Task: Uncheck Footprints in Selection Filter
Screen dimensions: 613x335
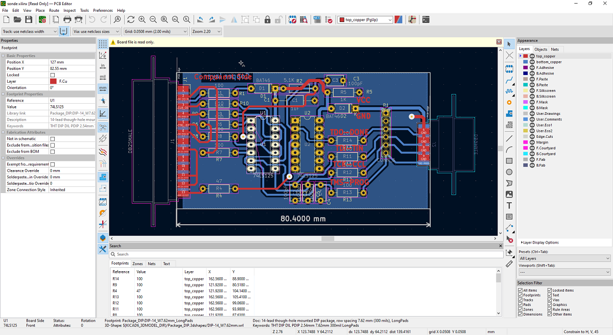Action: (521, 295)
